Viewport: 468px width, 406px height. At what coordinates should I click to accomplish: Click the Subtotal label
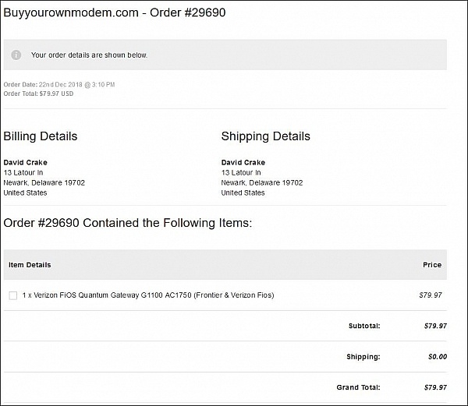(364, 326)
